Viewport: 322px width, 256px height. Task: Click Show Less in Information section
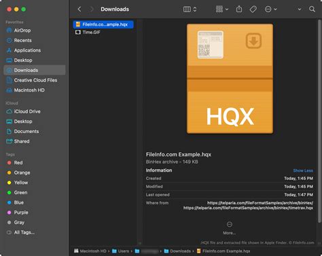click(x=303, y=170)
